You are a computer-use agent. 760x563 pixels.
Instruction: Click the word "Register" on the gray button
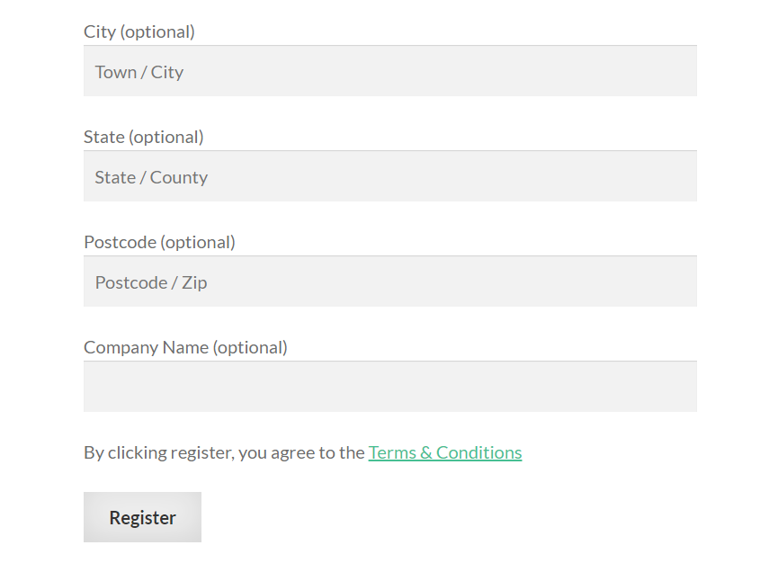click(142, 517)
